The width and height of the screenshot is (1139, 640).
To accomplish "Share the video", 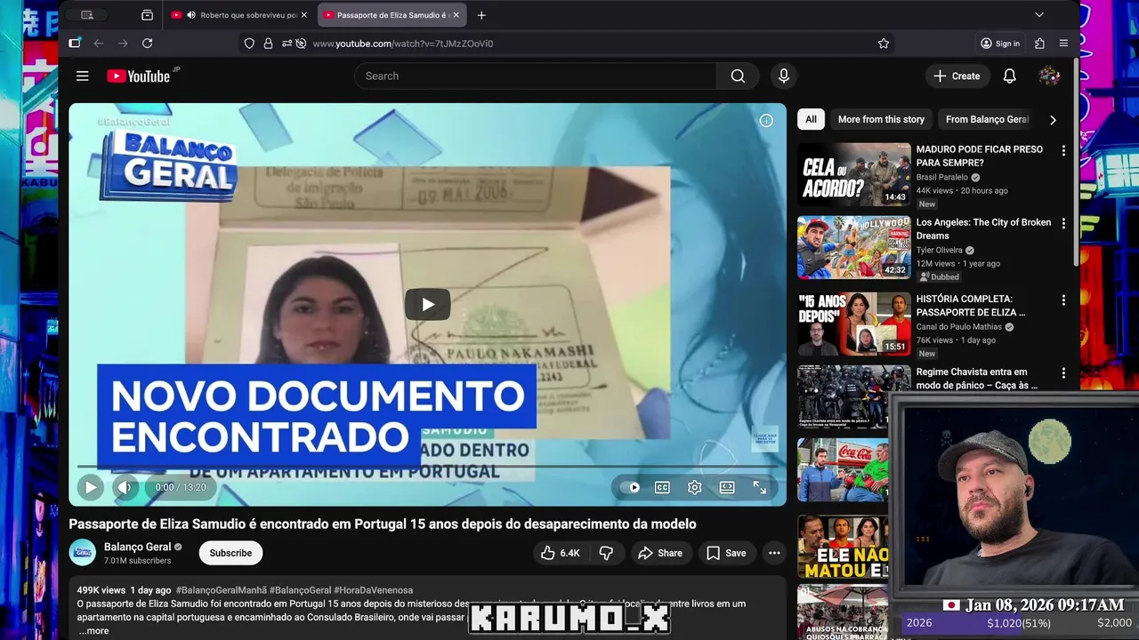I will tap(660, 553).
